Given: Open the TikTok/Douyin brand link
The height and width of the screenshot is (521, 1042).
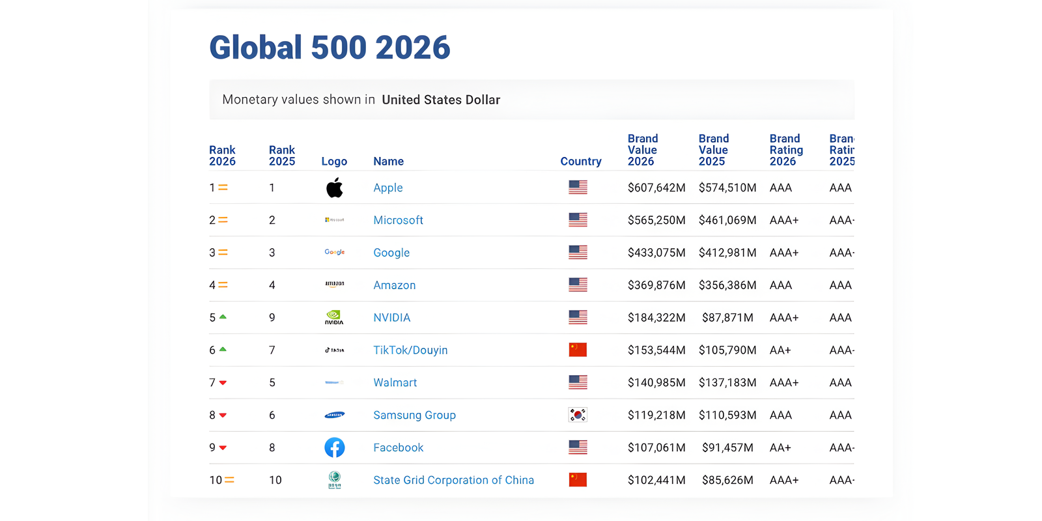Looking at the screenshot, I should point(410,350).
